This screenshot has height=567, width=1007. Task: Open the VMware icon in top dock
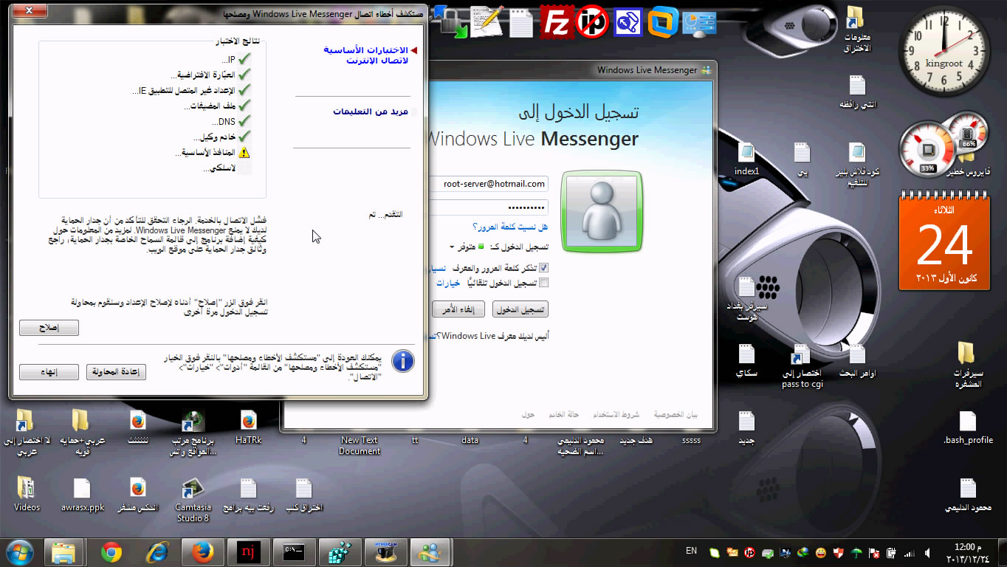[x=663, y=21]
